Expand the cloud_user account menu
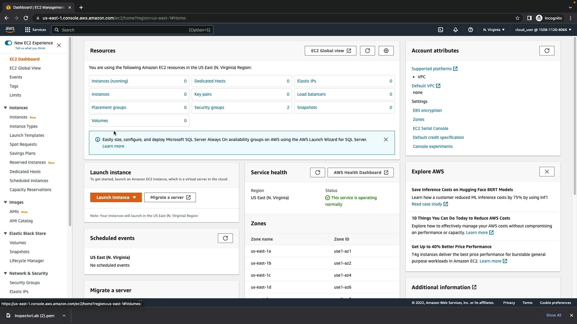Screen dimensions: 577x324 (543, 30)
